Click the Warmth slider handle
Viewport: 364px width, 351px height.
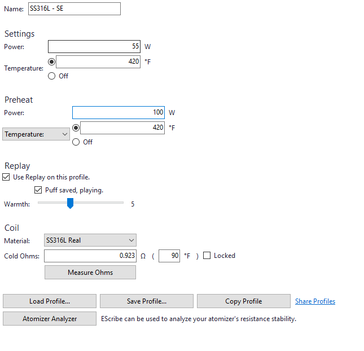coord(70,204)
